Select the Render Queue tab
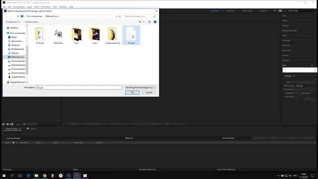 point(12,129)
